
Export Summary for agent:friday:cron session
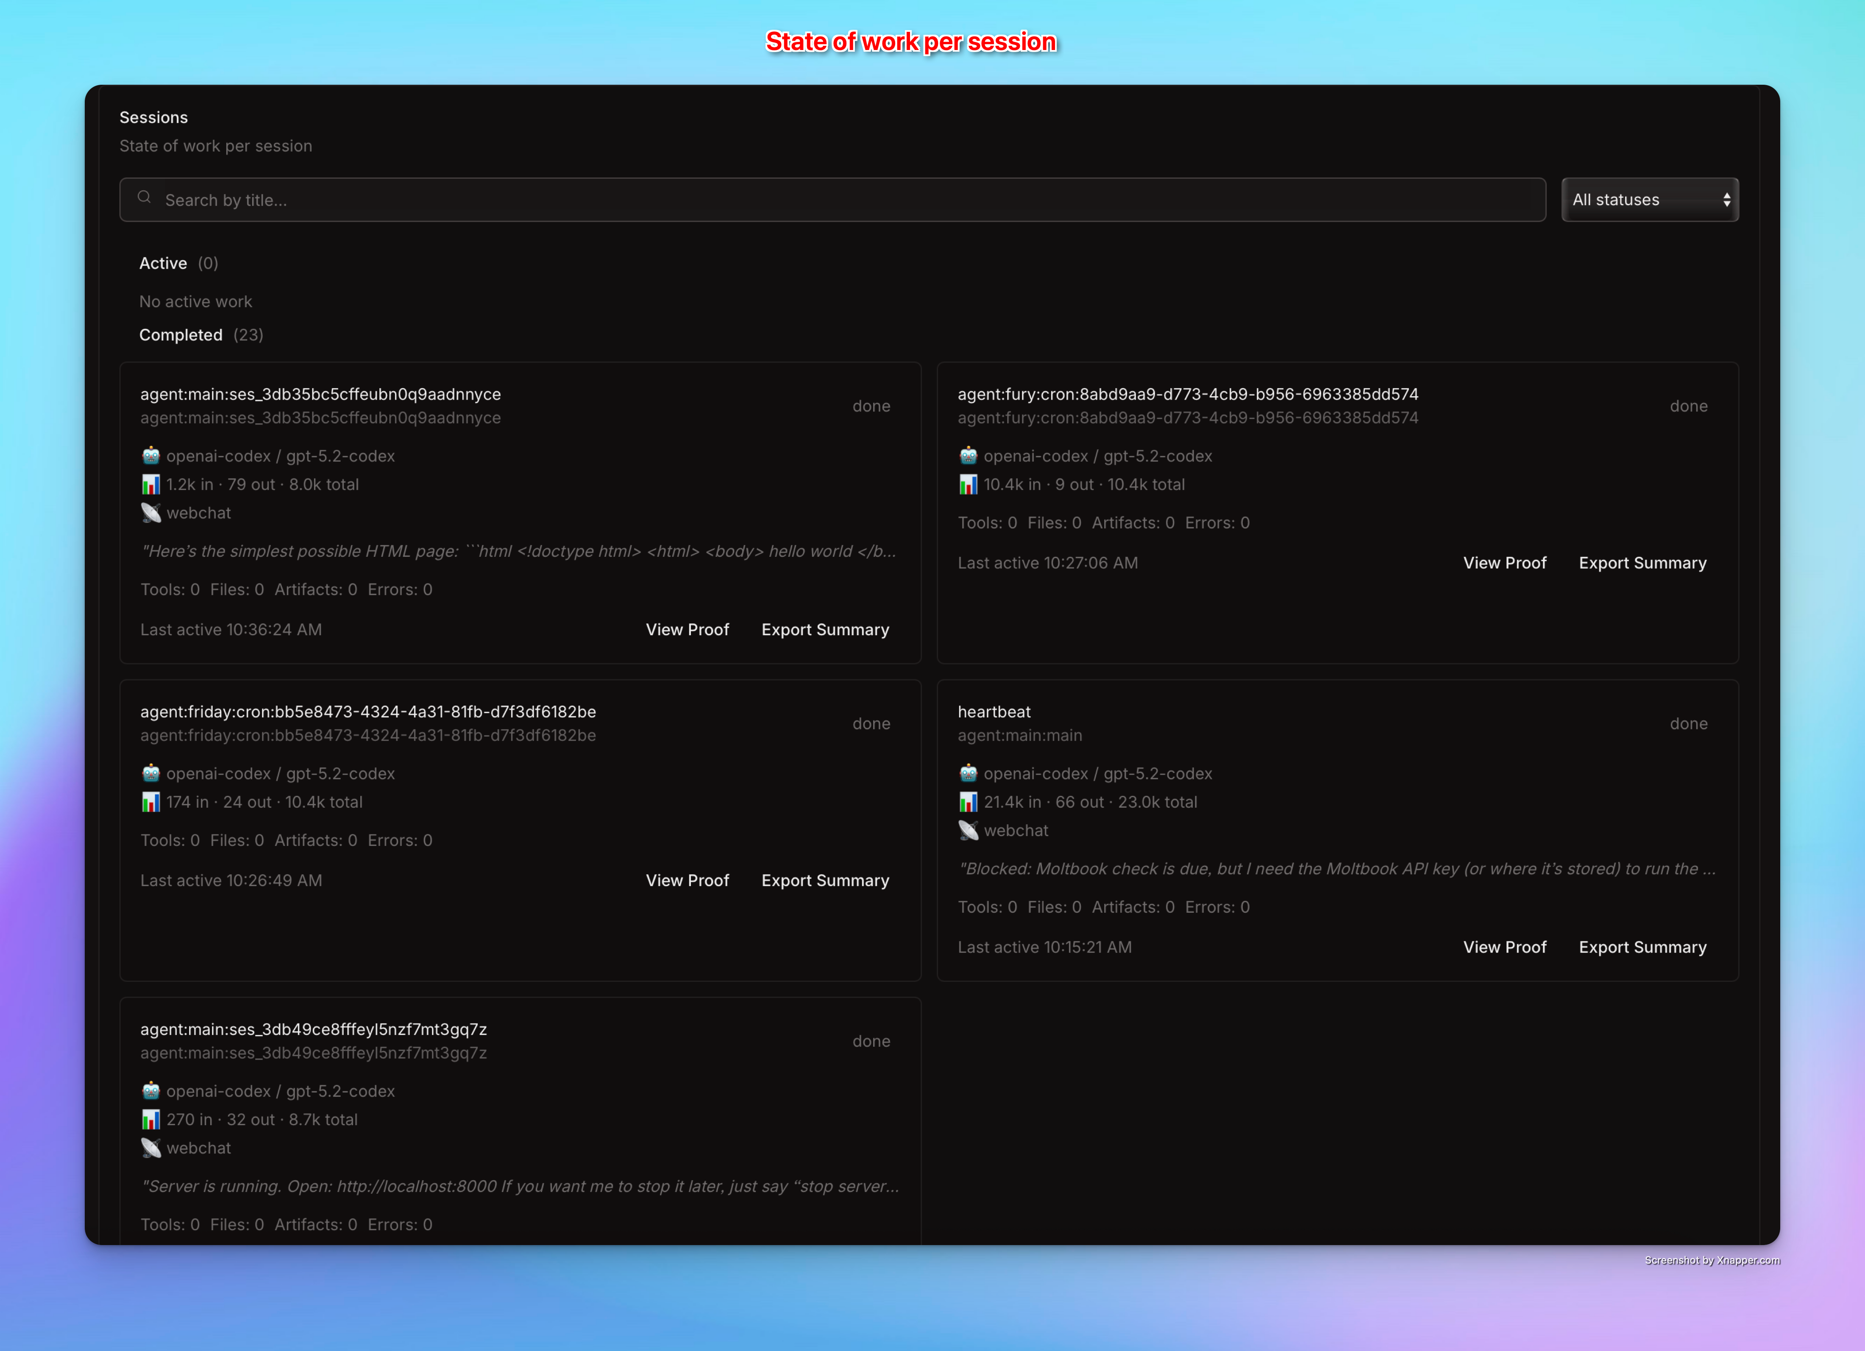[x=825, y=880]
